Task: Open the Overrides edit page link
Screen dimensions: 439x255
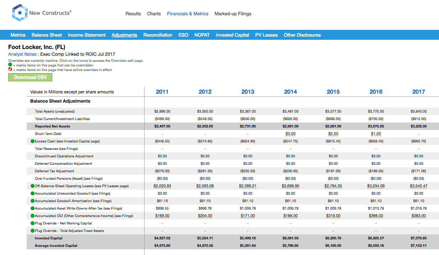Action: 127,61
